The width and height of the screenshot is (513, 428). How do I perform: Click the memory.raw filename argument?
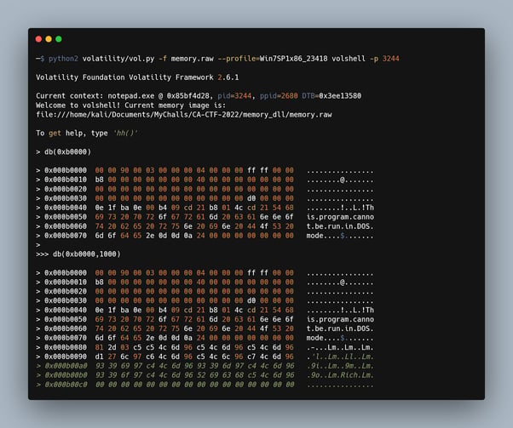(192, 59)
